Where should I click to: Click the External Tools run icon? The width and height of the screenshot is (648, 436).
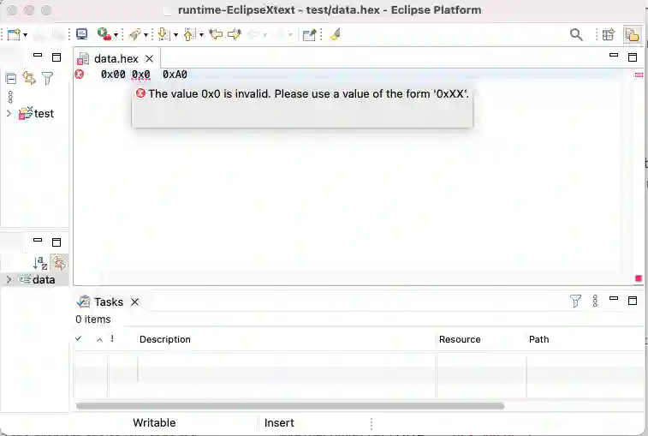(104, 34)
